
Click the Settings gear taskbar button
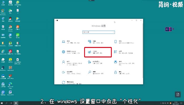(16, 103)
